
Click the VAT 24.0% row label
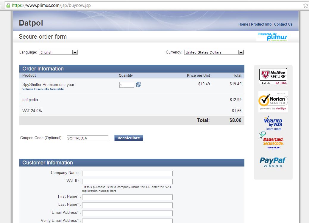tap(33, 111)
